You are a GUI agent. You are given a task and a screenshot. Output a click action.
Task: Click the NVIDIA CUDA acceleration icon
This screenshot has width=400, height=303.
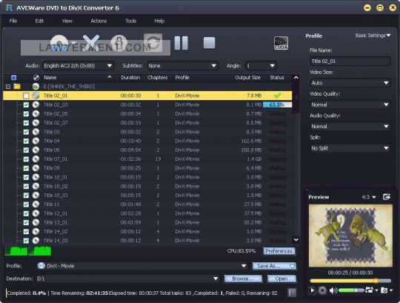point(281,43)
